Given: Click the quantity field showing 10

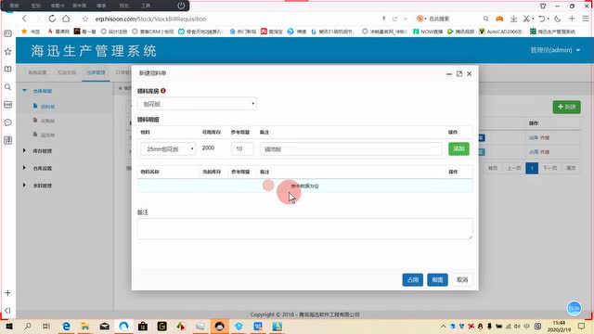Looking at the screenshot, I should pyautogui.click(x=242, y=148).
